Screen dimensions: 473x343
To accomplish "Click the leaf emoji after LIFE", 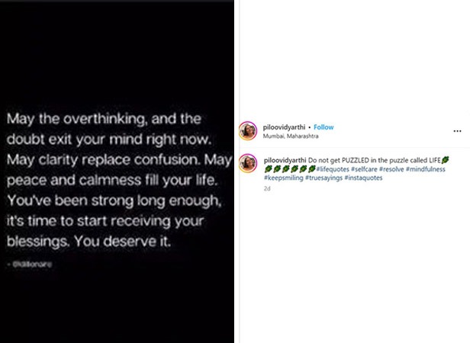I will pos(445,160).
